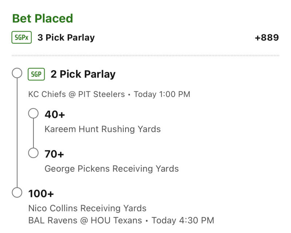Select the 70+ leg value
This screenshot has width=291, height=233.
(54, 154)
